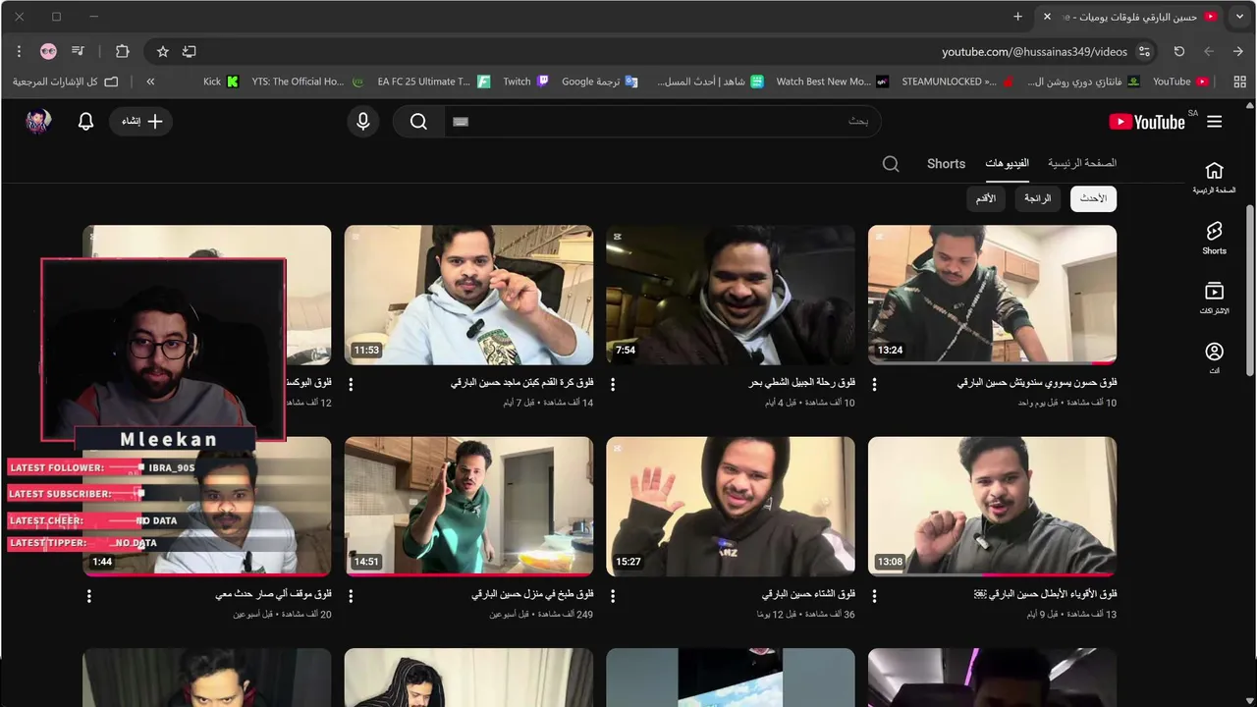Open options for 7:54 sea trip video
The height and width of the screenshot is (707, 1257).
click(613, 385)
